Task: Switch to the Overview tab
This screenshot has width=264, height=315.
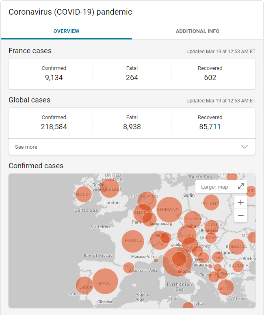Action: pos(66,31)
